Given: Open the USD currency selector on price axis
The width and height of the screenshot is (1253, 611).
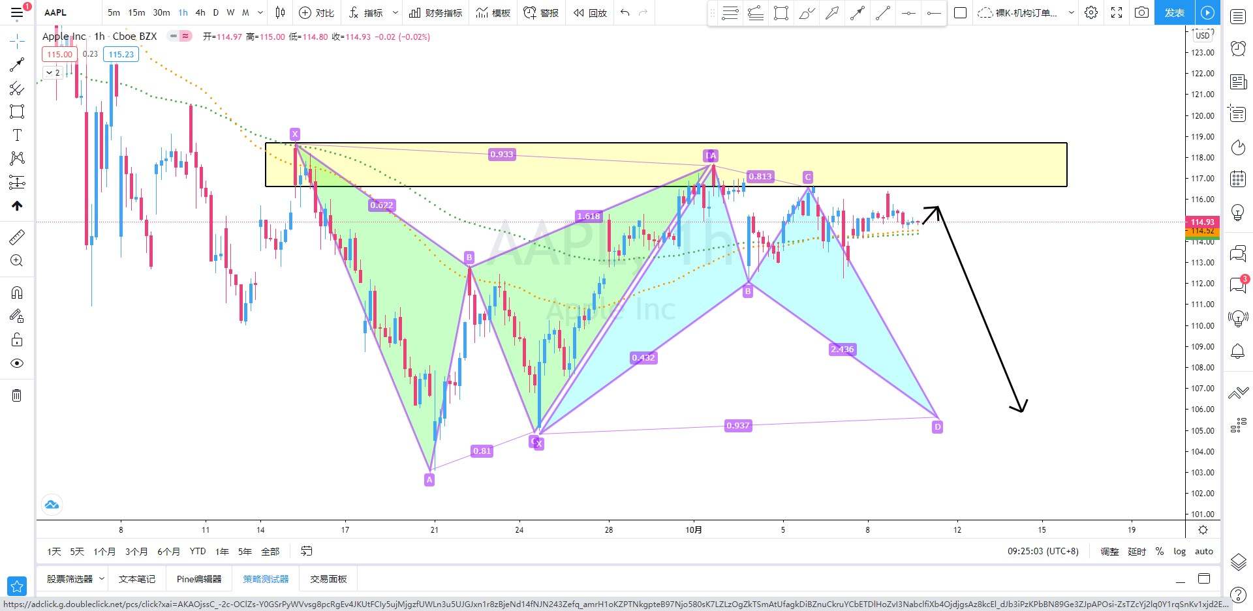Looking at the screenshot, I should click(1203, 35).
